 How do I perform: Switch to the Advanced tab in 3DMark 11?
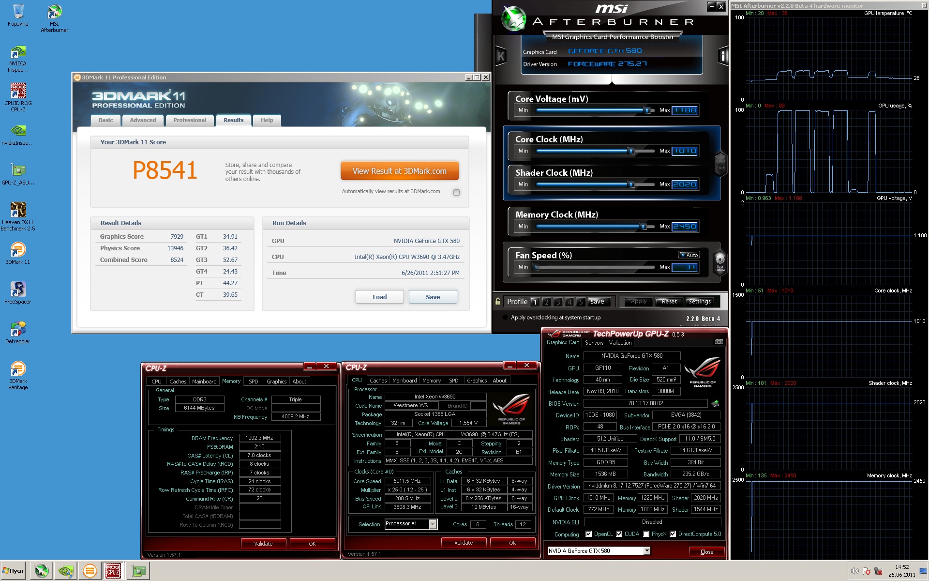click(x=143, y=120)
